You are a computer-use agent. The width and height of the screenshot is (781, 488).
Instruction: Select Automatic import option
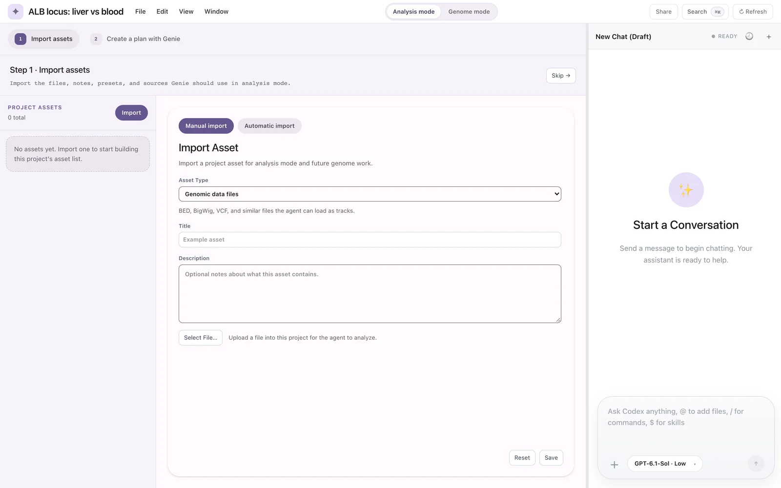point(269,126)
